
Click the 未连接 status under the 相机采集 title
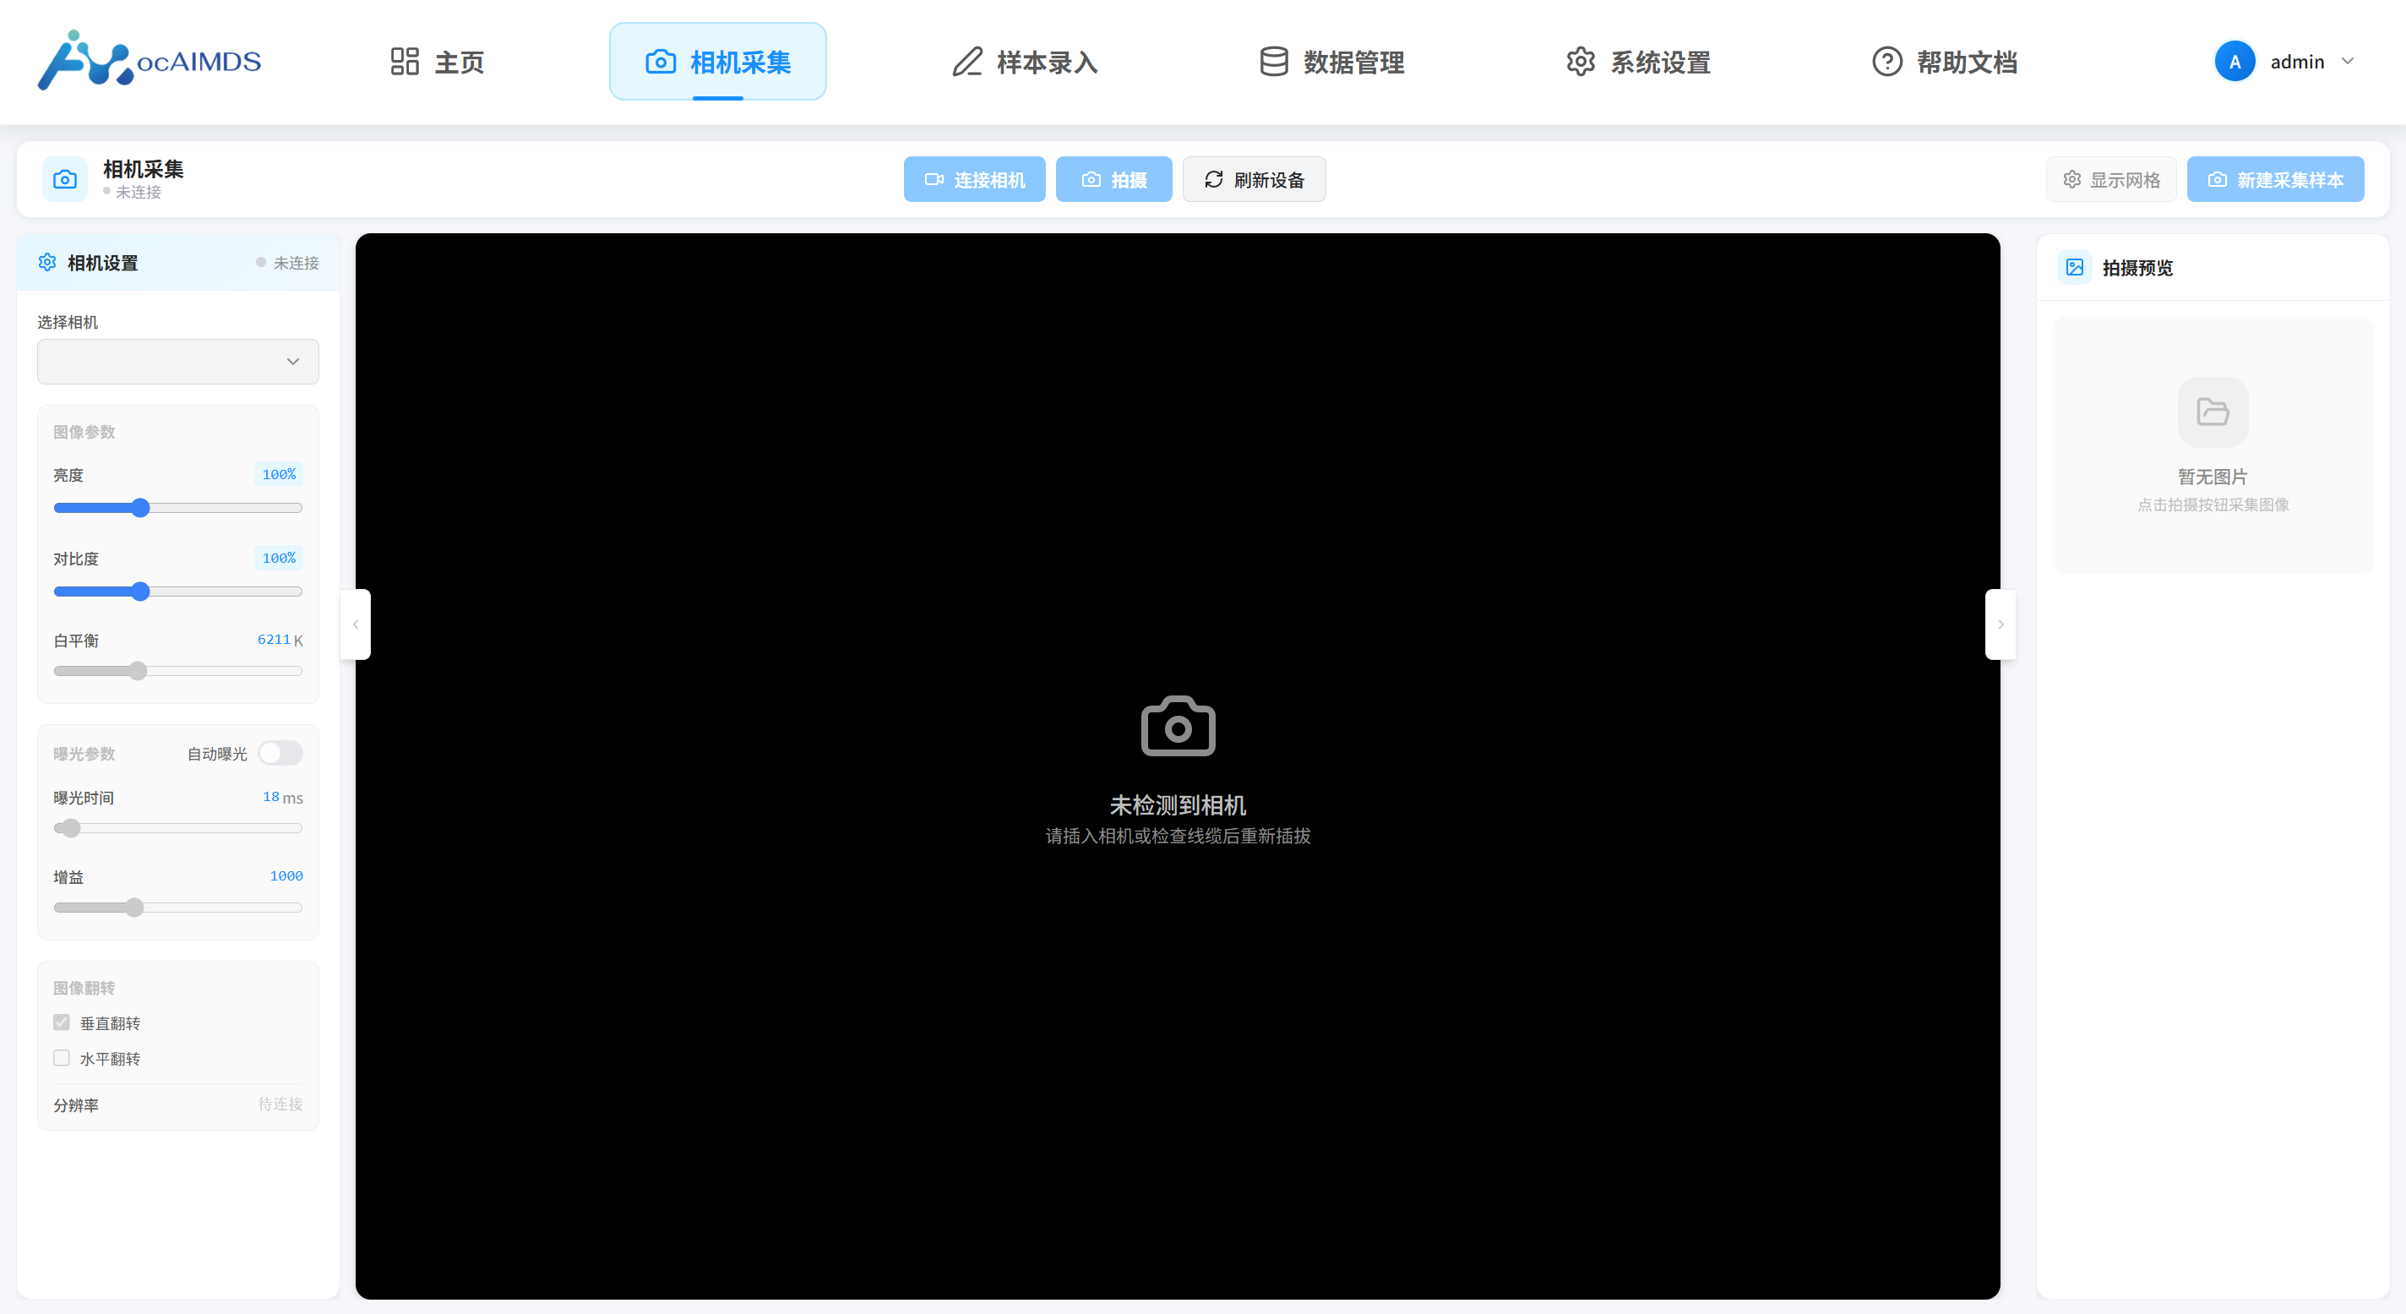coord(132,192)
